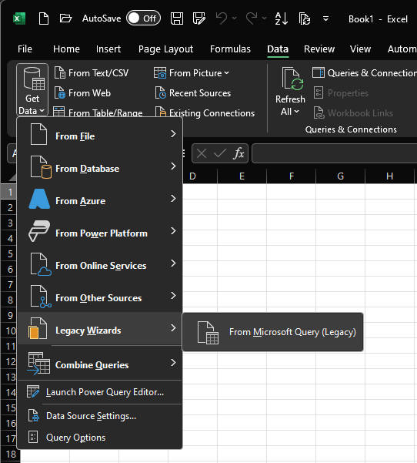Screen dimensions: 417x463
Task: Select column E header
Action: pos(242,176)
